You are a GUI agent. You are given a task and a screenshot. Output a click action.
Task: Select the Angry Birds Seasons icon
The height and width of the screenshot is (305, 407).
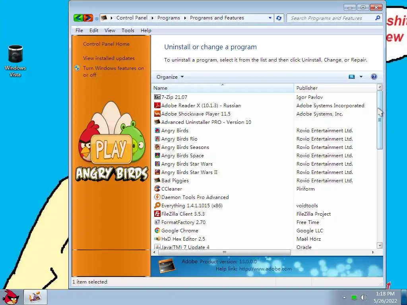(157, 147)
